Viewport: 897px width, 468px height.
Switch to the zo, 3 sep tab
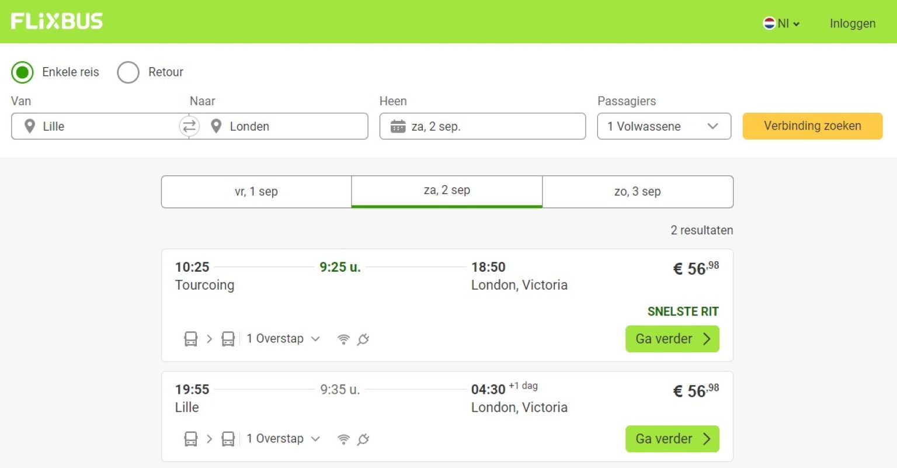(x=637, y=192)
